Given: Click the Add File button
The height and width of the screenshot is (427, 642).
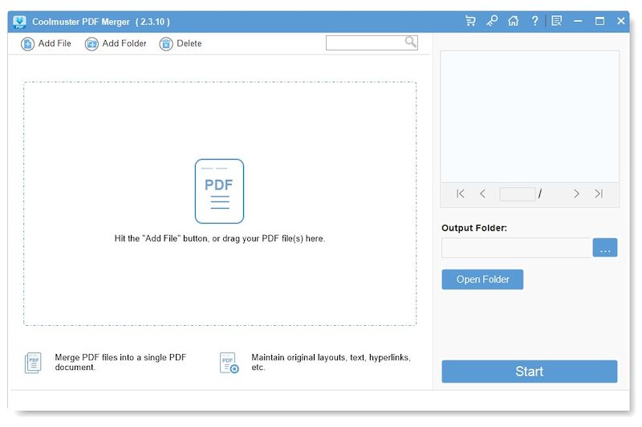Looking at the screenshot, I should (46, 43).
